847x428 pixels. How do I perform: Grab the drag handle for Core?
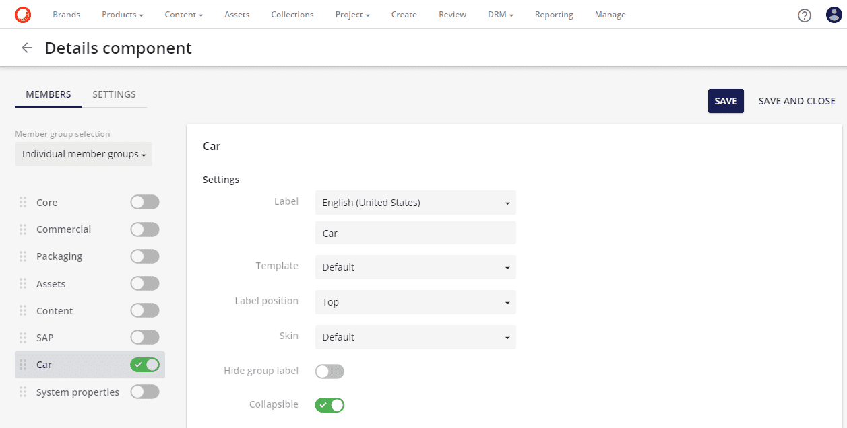click(23, 202)
